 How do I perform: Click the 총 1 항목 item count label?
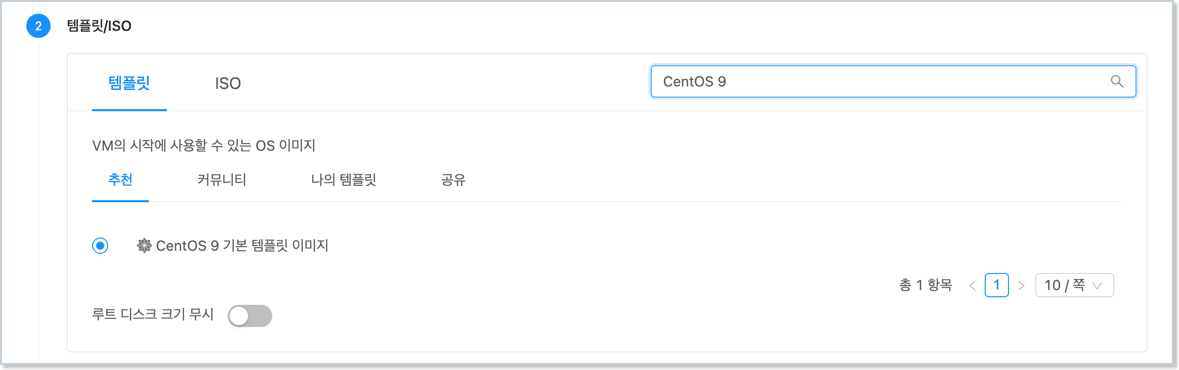pyautogui.click(x=924, y=285)
